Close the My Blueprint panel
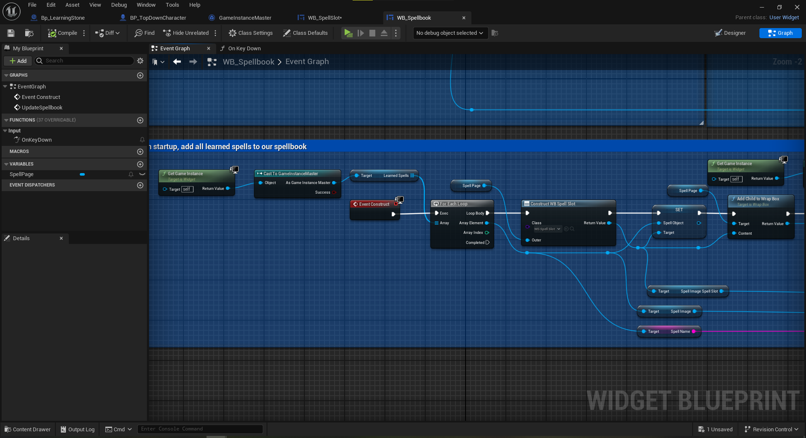 tap(61, 49)
